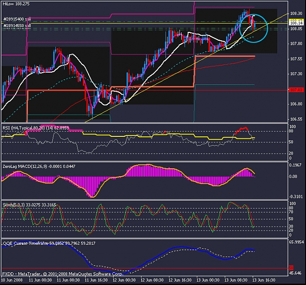Click the 10 Jun 2008 time axis label

(x=12, y=280)
